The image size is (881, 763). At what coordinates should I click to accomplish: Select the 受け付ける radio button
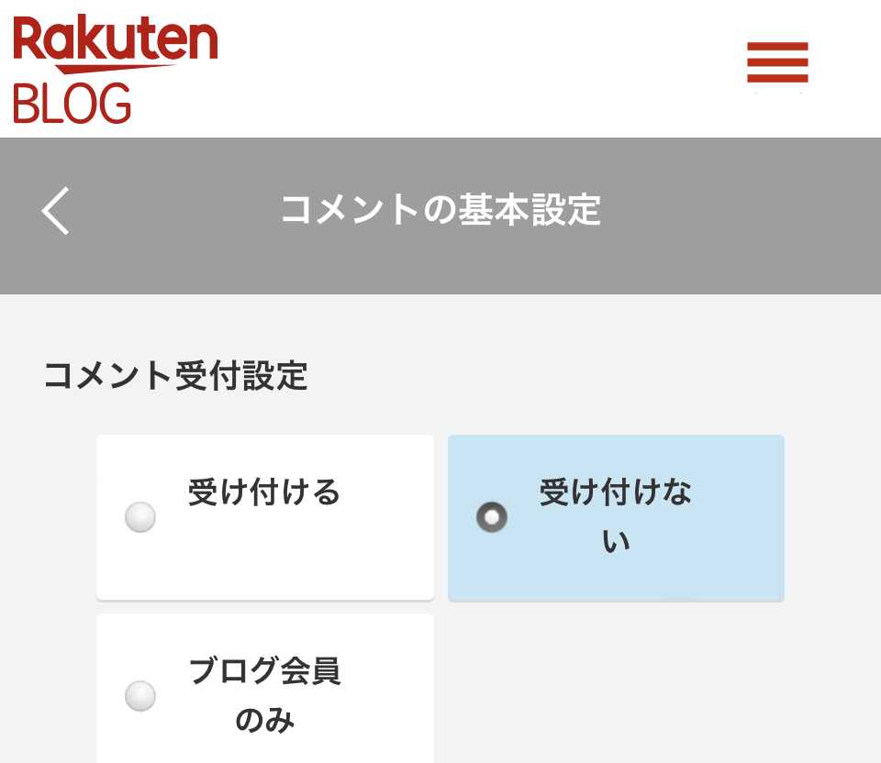coord(140,517)
